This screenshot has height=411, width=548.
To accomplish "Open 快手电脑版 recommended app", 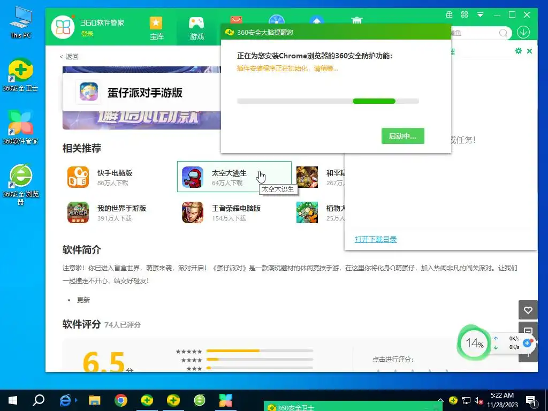I will click(119, 177).
